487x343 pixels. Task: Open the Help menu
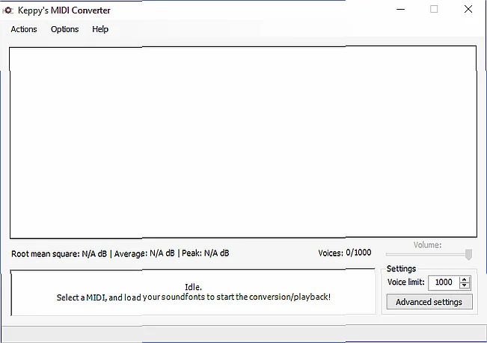point(100,29)
